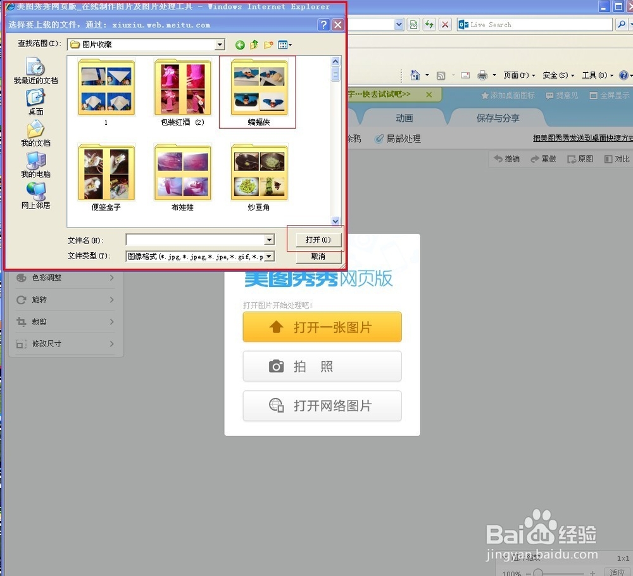633x576 pixels.
Task: Click the Live Search magnifier button
Action: click(622, 25)
